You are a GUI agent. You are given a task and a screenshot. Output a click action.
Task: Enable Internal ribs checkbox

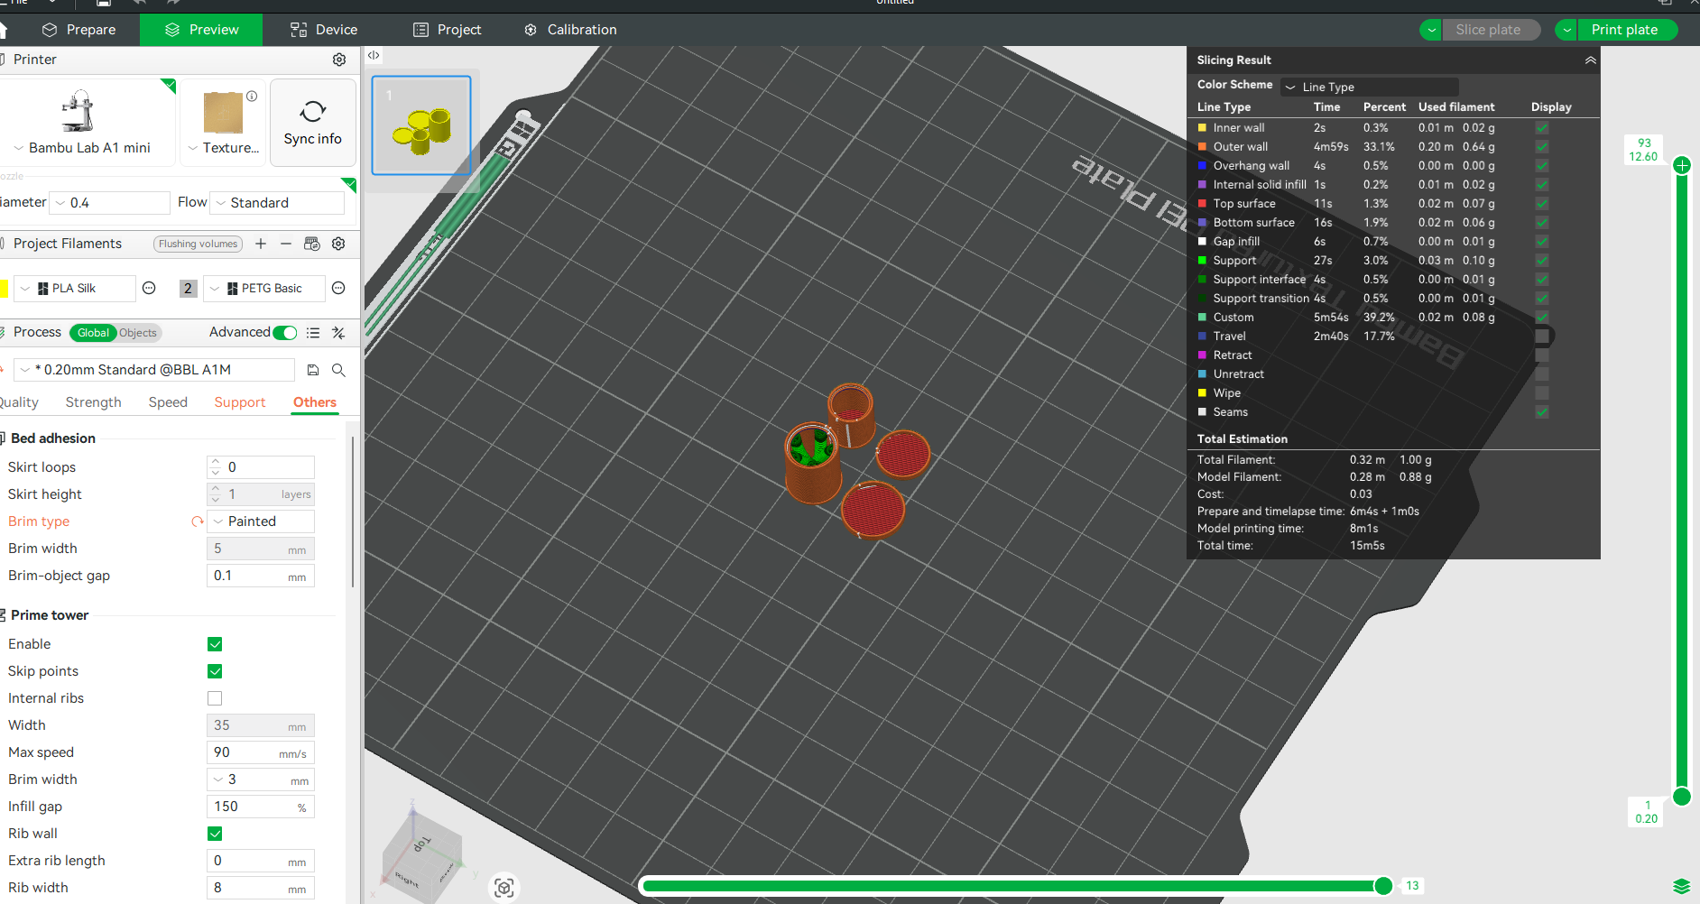coord(215,698)
